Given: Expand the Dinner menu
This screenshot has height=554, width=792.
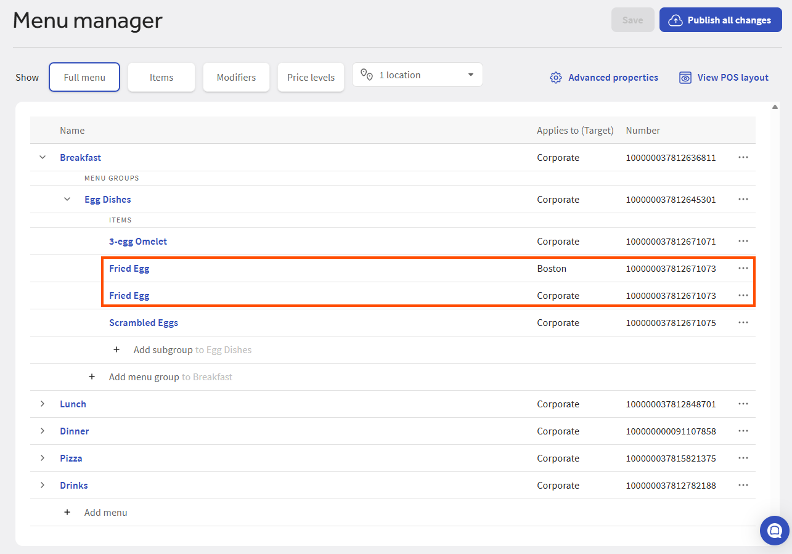Looking at the screenshot, I should click(43, 431).
